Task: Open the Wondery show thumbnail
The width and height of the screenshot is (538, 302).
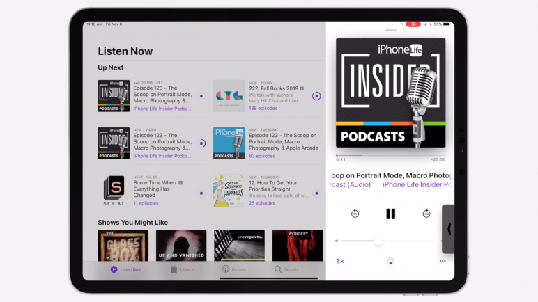Action: (x=298, y=246)
